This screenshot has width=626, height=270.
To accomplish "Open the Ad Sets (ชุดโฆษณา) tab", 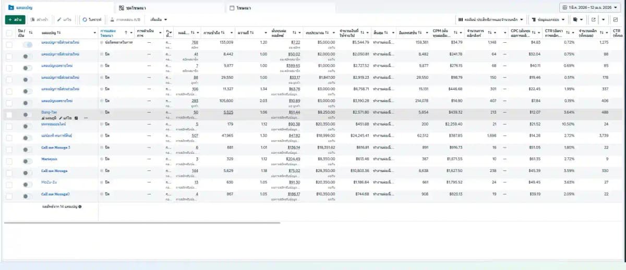I will [x=135, y=8].
